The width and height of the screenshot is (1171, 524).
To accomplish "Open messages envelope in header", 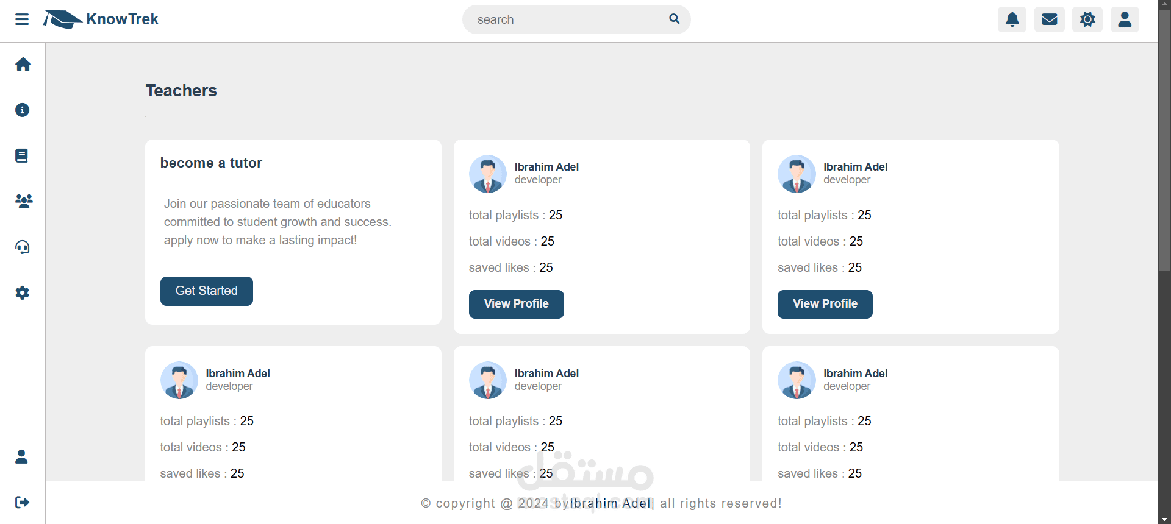I will 1050,19.
